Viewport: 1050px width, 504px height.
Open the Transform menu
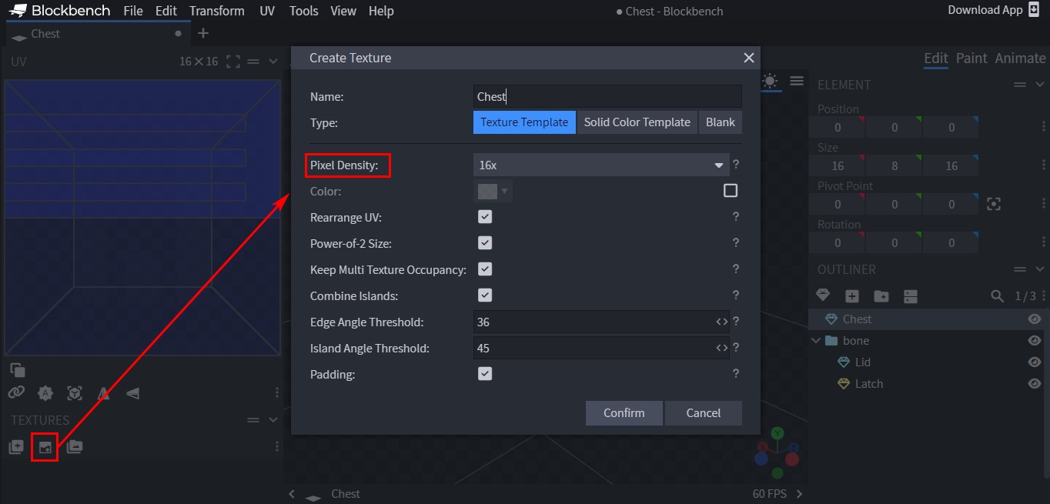click(217, 11)
